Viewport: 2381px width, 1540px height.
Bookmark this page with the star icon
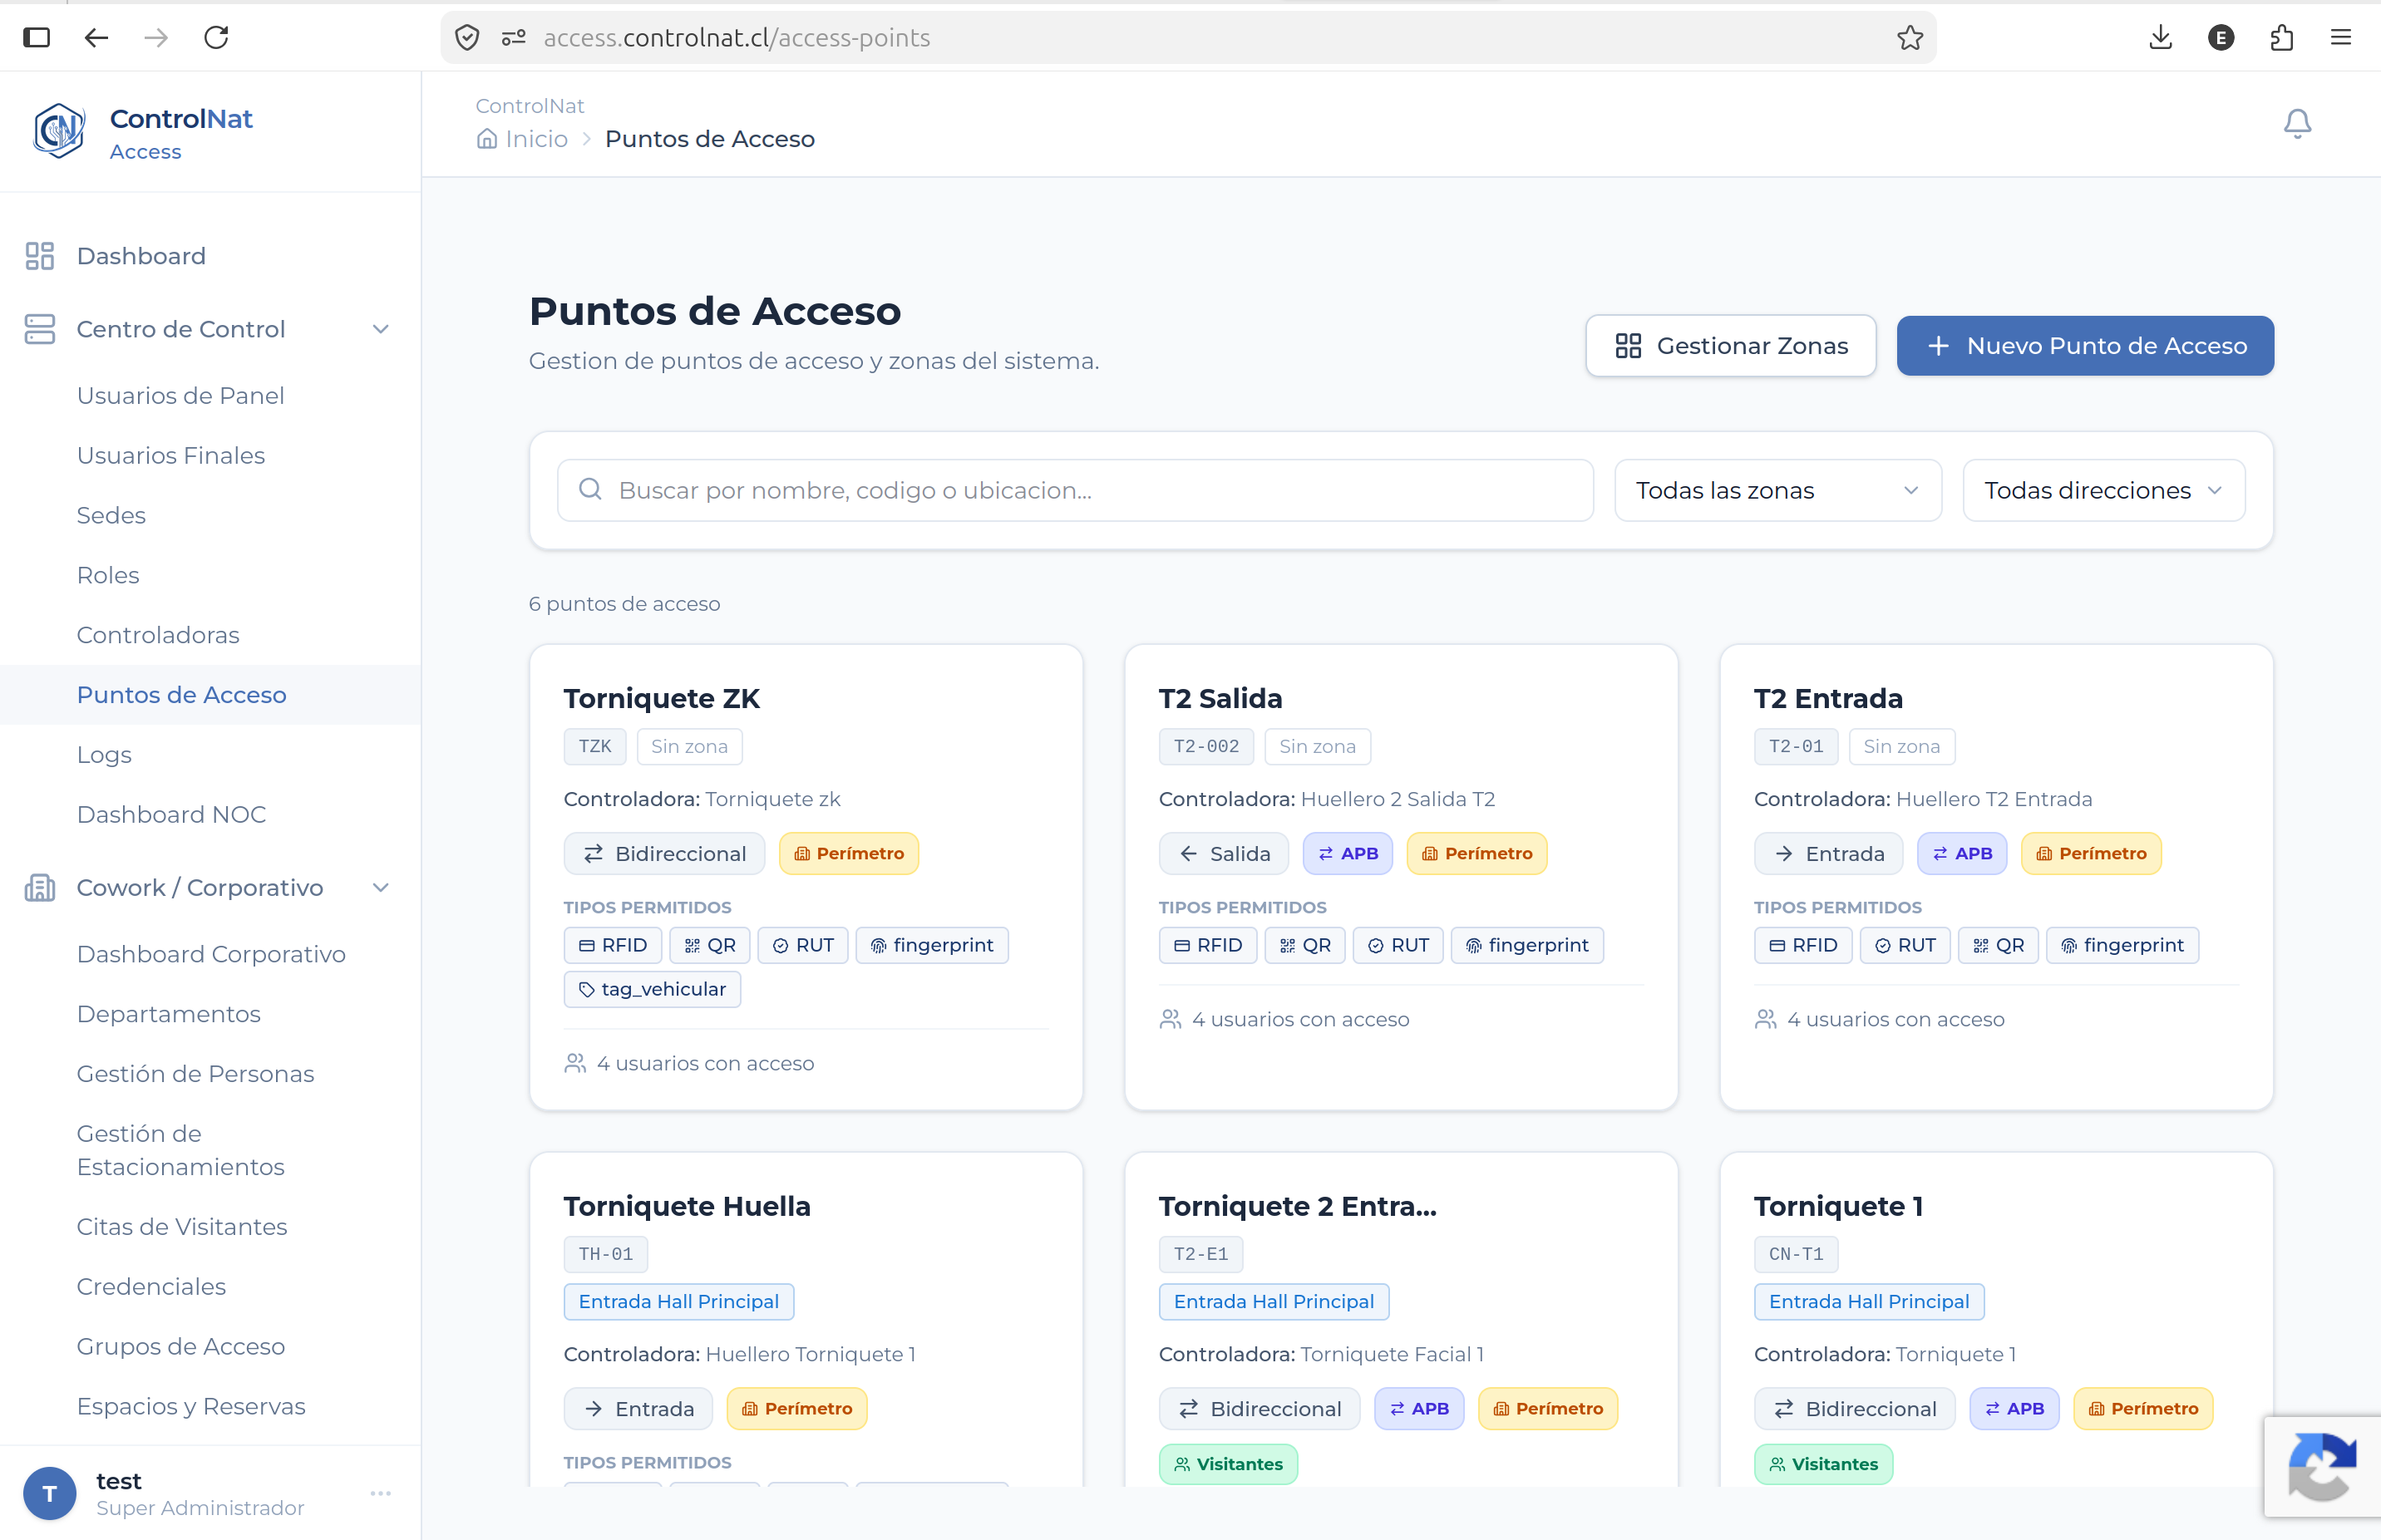click(x=1910, y=38)
